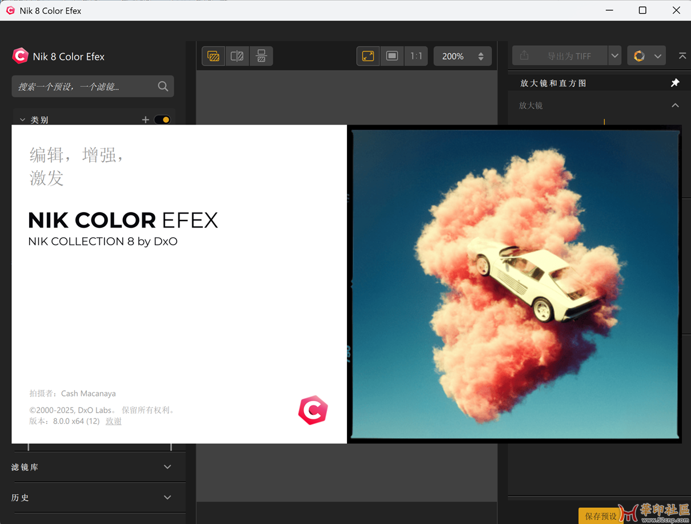The image size is (691, 524).
Task: Click the Nik Collection launcher icon
Action: [x=639, y=56]
